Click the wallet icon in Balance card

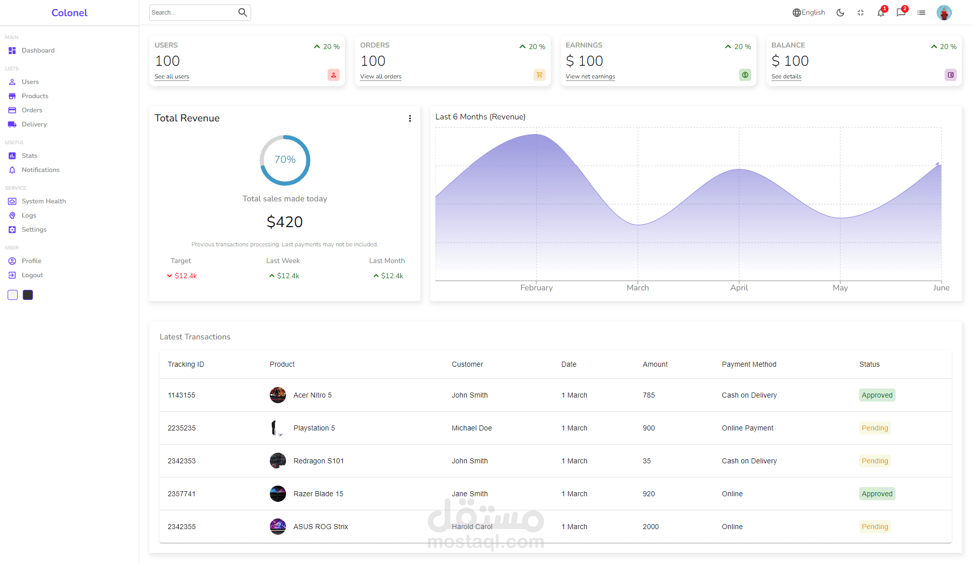point(951,75)
